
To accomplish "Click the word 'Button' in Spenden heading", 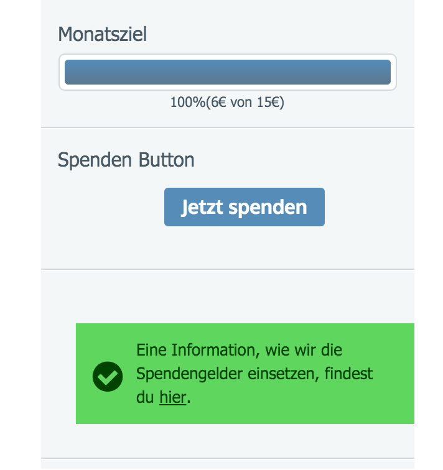I will [x=167, y=159].
